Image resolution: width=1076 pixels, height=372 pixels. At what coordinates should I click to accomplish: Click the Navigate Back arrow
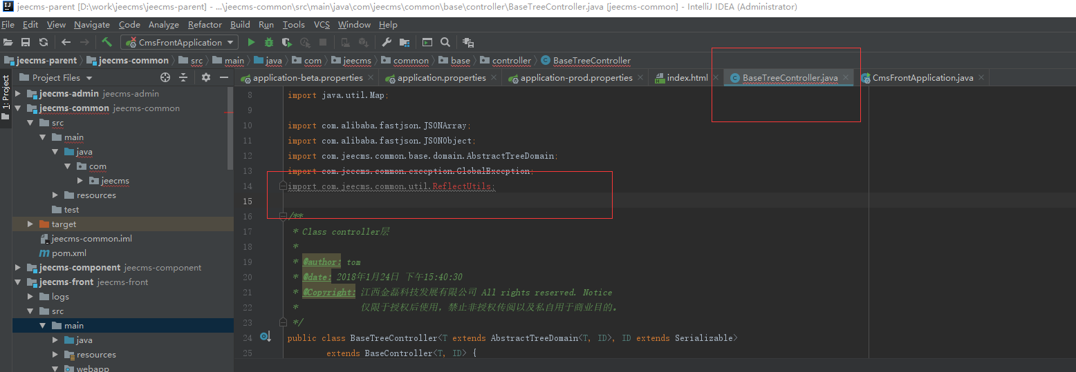pos(66,43)
